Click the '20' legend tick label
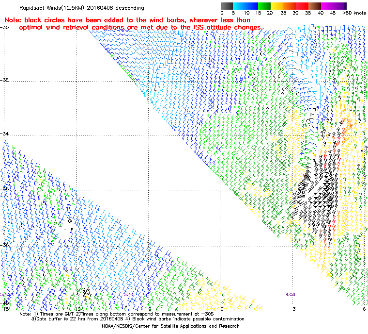Screen dimensions: 368x334 (270, 13)
